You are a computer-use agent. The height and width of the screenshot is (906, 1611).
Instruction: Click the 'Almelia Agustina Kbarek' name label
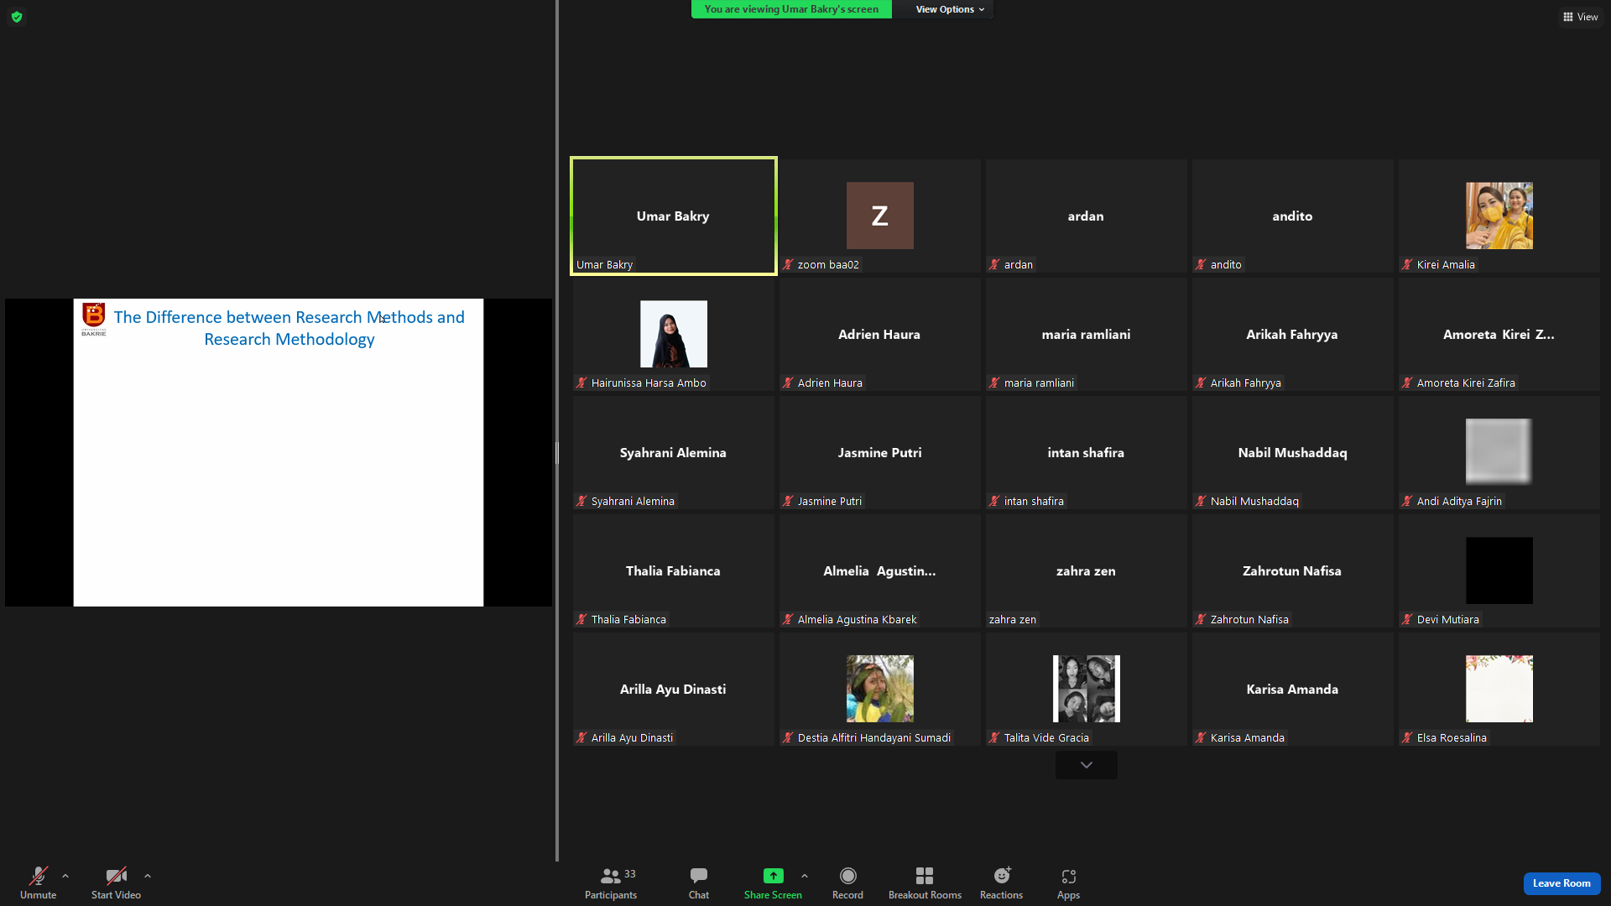click(x=857, y=620)
